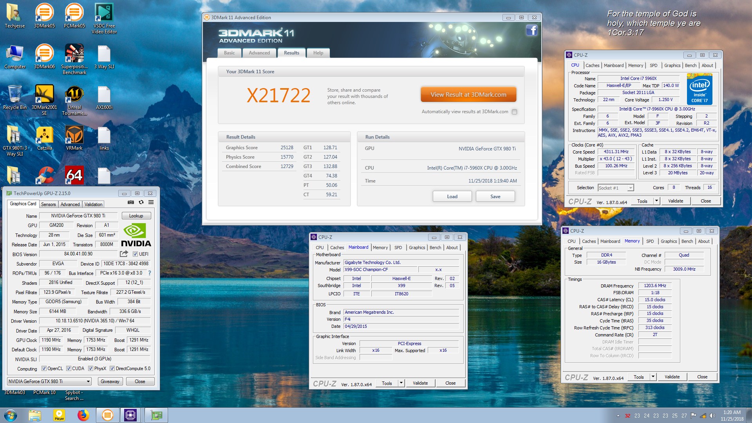Screen dimensions: 752x423
Task: Open the Help tab in 3DMark 11
Action: pos(318,53)
